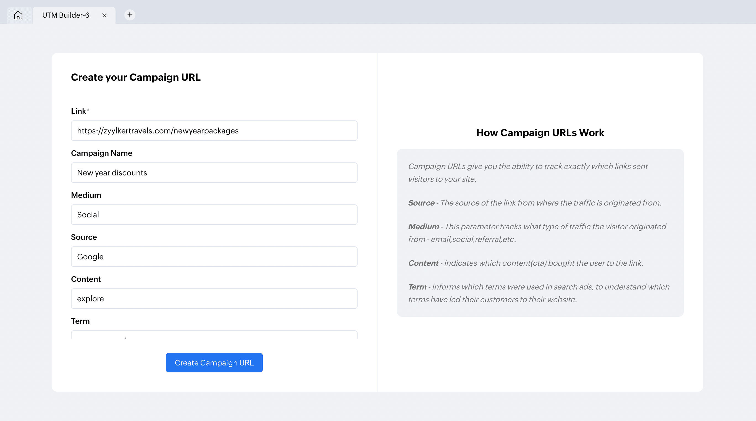
Task: Click the Source description in help panel
Action: point(534,203)
